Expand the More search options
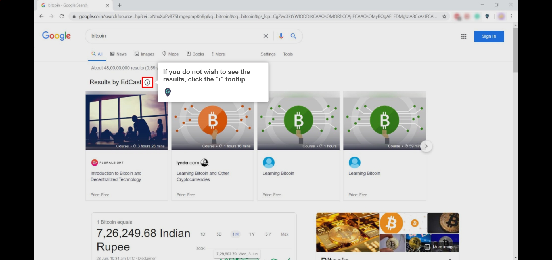Viewport: 552px width, 260px height. click(218, 54)
